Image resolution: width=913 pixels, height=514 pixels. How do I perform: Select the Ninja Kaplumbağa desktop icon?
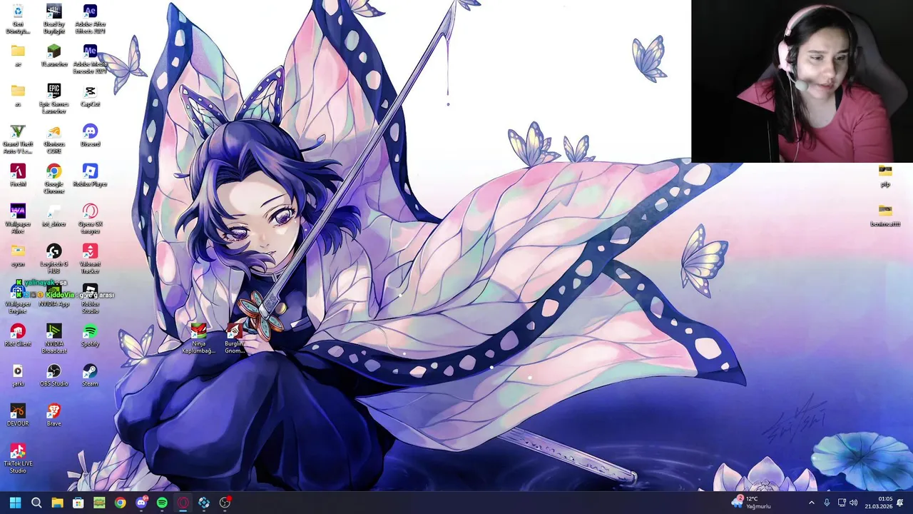(198, 338)
